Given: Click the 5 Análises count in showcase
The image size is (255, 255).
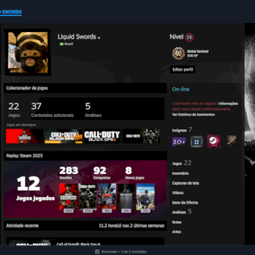Looking at the screenshot, I should [93, 110].
